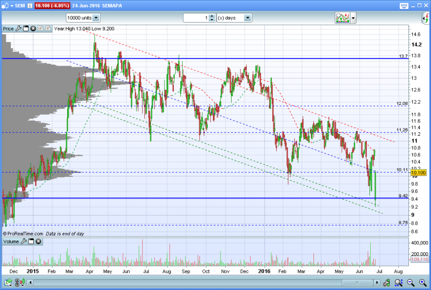Viewport: 431px width, 290px height.
Task: Maximize the Price panel window icon
Action: 26,28
